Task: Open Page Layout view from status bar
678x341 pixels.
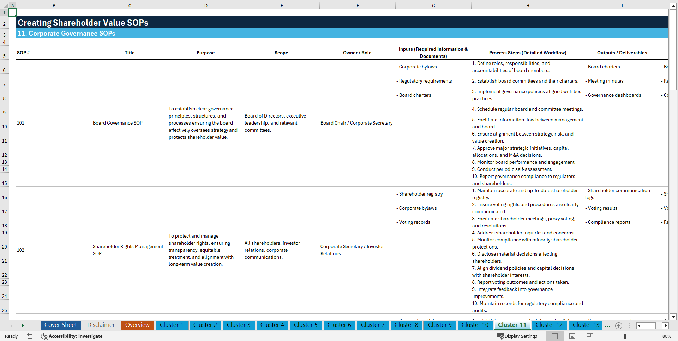Action: click(572, 336)
